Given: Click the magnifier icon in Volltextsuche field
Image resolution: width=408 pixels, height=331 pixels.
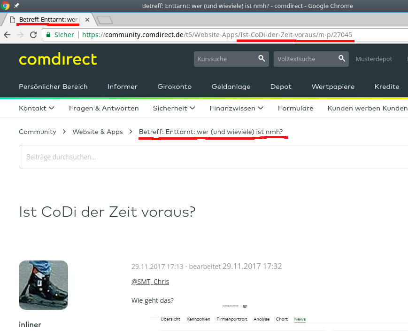Looking at the screenshot, I should 341,59.
